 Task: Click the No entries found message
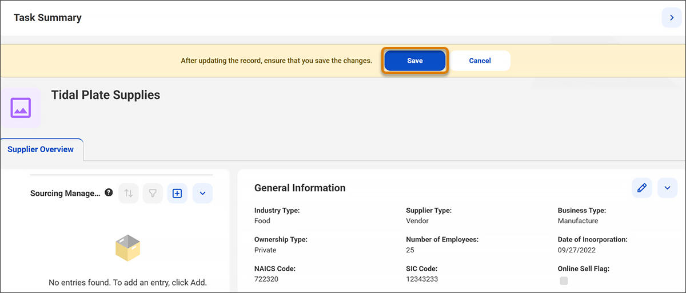127,283
